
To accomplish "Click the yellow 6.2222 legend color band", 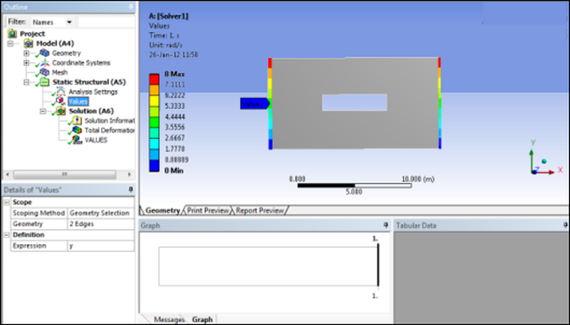I will tap(154, 100).
